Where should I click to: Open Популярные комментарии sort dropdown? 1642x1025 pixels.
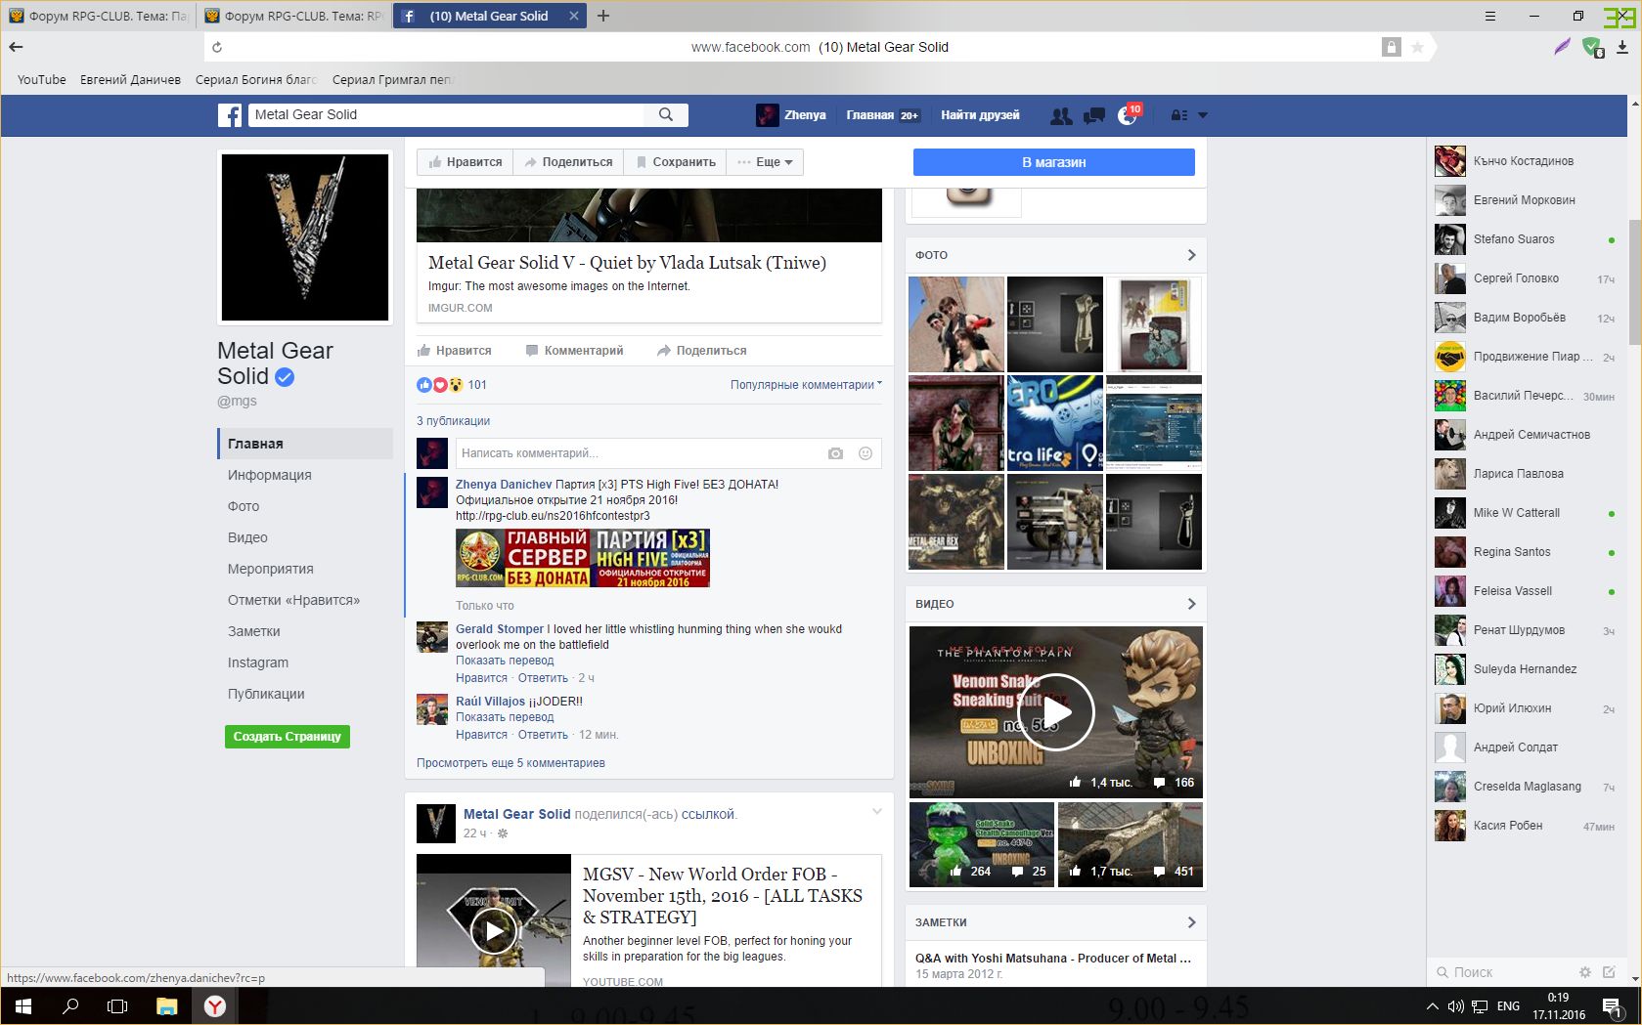tap(805, 385)
